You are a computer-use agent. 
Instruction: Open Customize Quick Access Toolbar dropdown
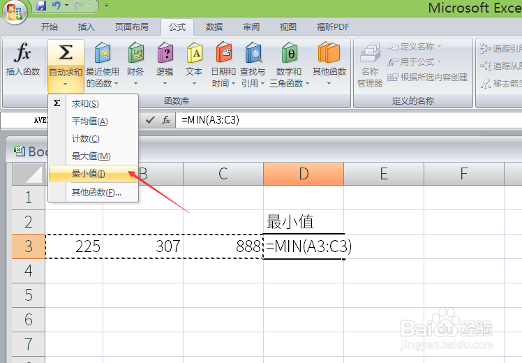tap(107, 6)
